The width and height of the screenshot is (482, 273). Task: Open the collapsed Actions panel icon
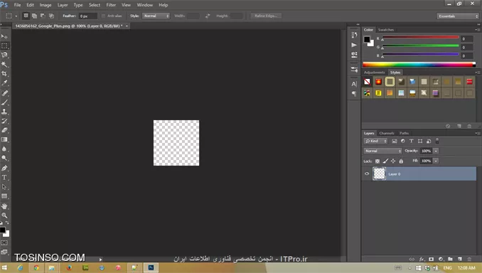pos(354,45)
